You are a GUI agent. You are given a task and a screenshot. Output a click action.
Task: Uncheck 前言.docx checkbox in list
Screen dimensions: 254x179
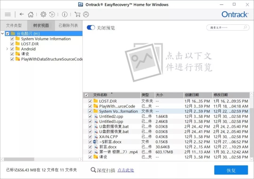click(x=90, y=147)
